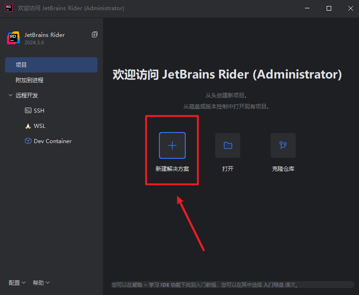The width and height of the screenshot is (359, 295).
Task: Open the 帮助 dropdown menu
Action: [x=41, y=283]
